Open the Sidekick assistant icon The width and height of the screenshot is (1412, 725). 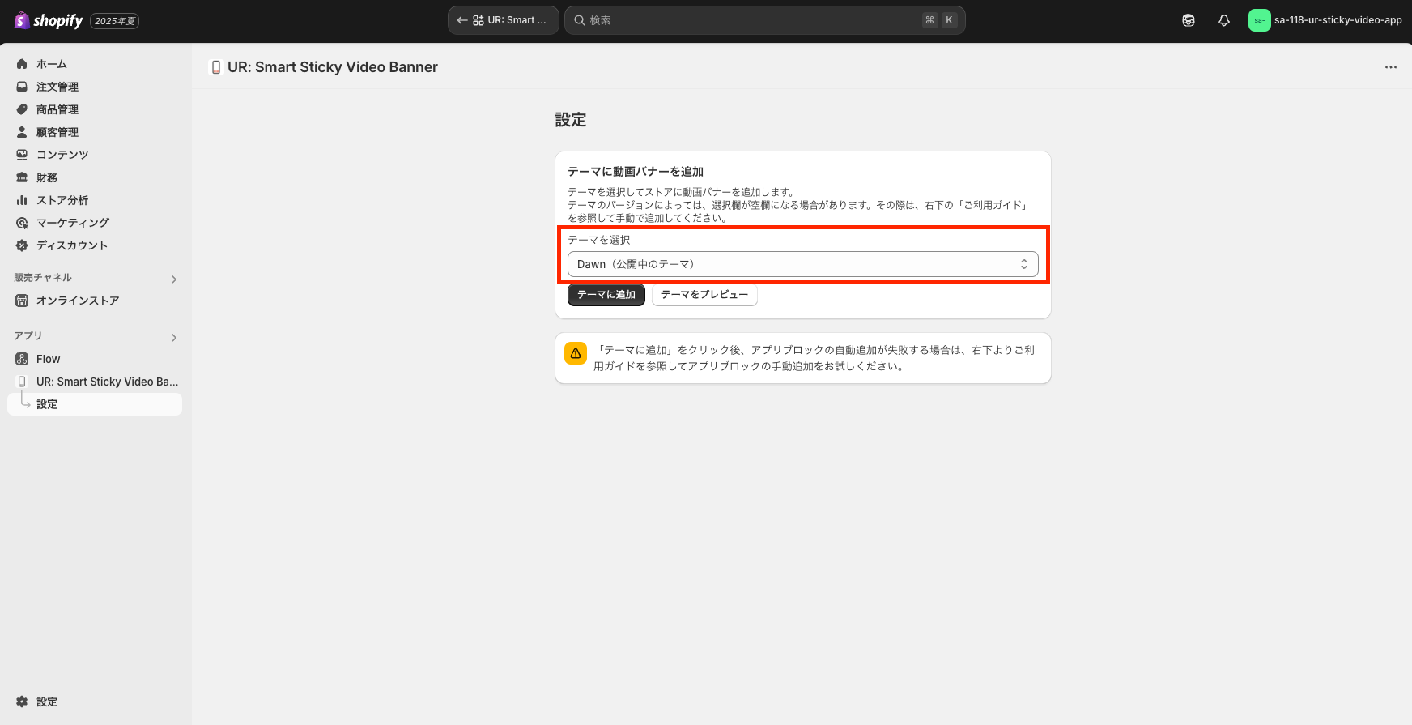(1188, 20)
